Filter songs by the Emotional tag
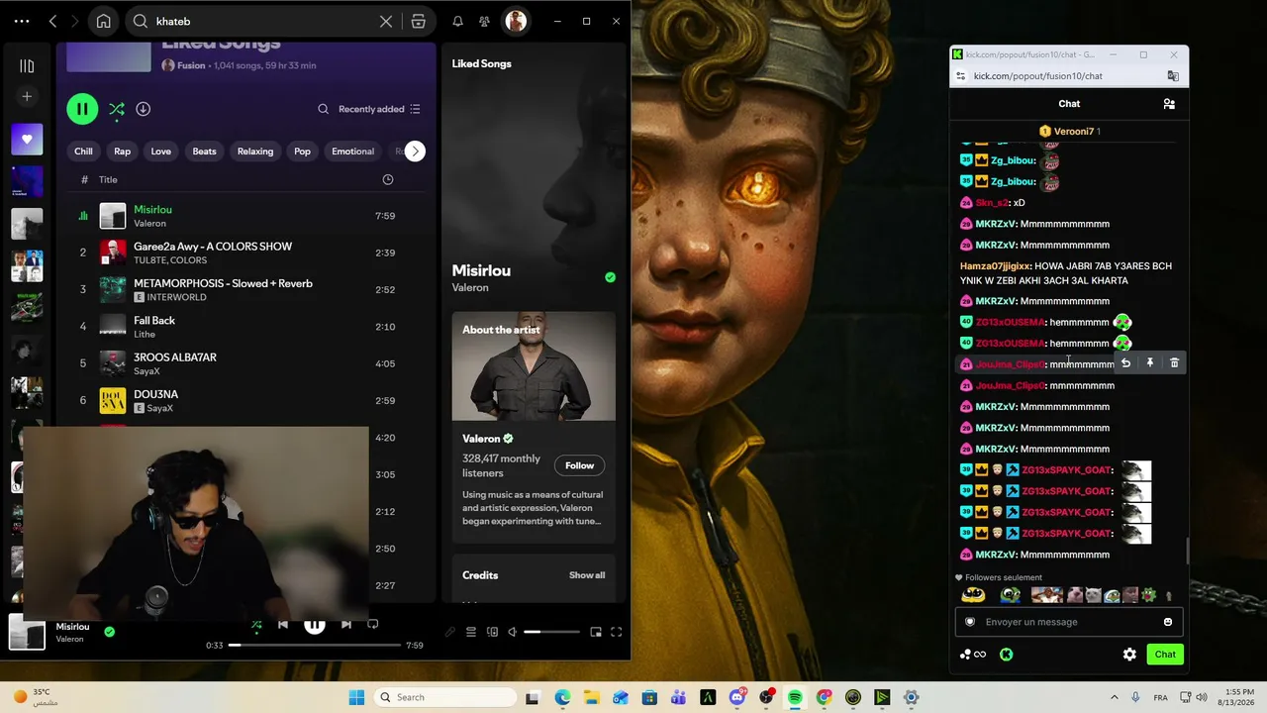The image size is (1267, 713). (352, 152)
